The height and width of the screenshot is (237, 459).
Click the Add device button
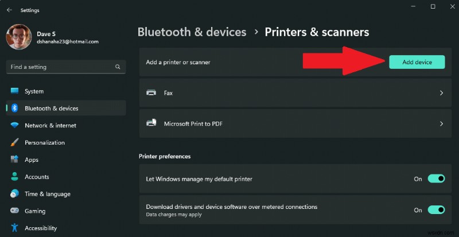(417, 62)
